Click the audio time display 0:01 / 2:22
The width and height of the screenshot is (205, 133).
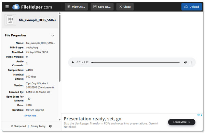click(x=82, y=62)
